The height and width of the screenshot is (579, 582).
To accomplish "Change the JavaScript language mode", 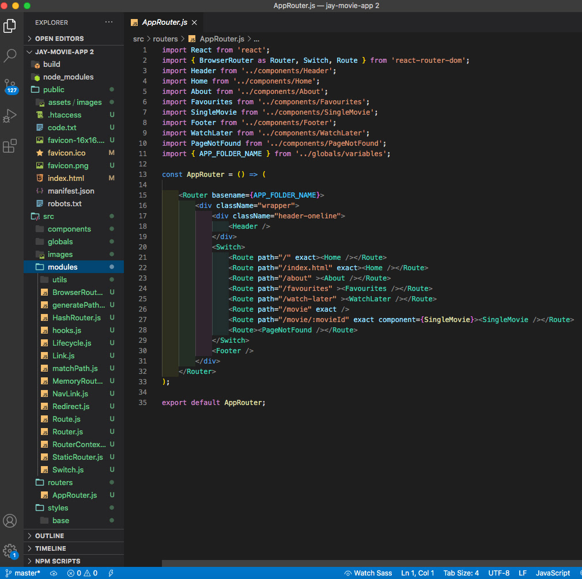I will (x=553, y=573).
